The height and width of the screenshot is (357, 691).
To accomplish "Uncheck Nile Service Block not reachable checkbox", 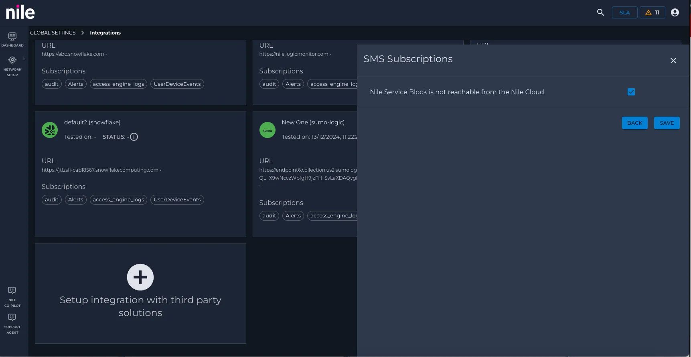I will [x=631, y=92].
